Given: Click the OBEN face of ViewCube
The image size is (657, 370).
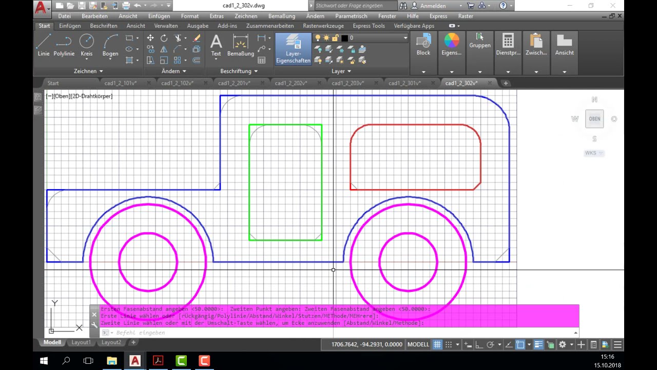Looking at the screenshot, I should coord(594,119).
